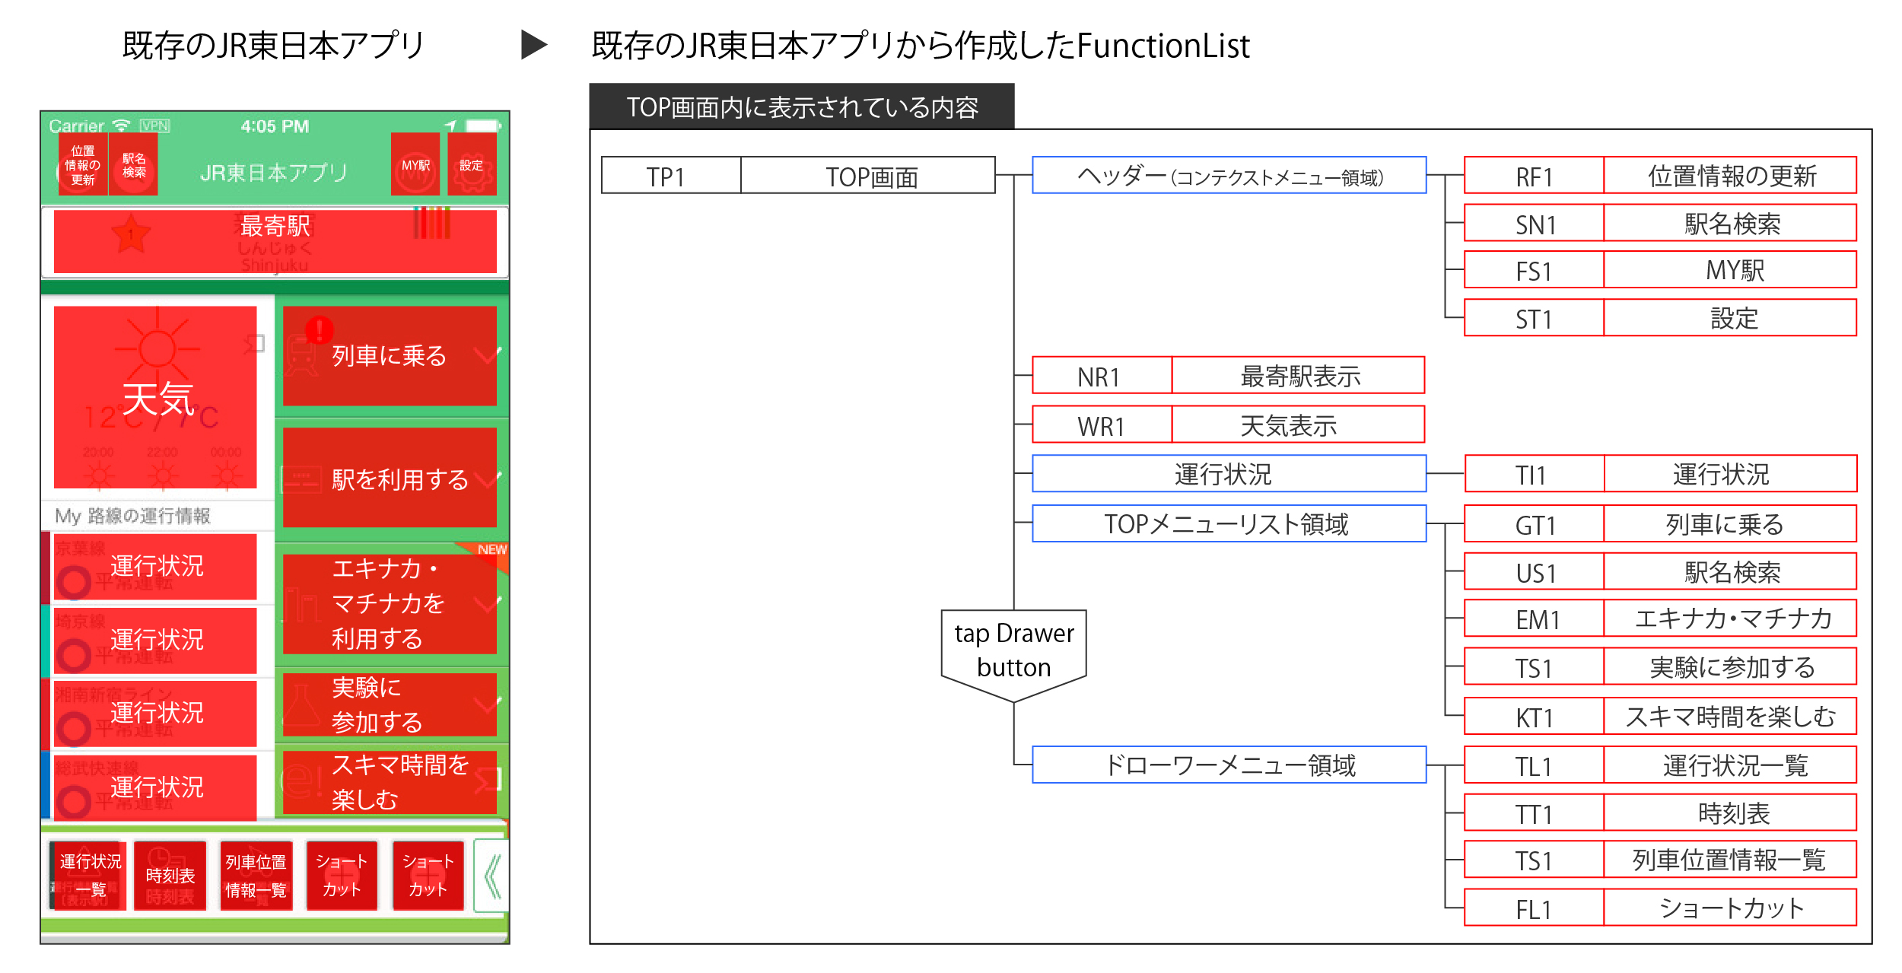1902x973 pixels.
Task: Tap the 天気 weather tile
Action: tap(155, 397)
